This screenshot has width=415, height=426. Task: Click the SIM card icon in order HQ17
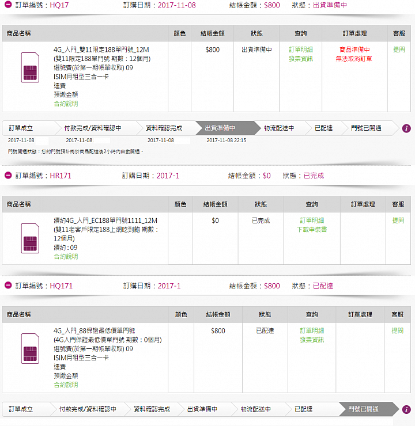pyautogui.click(x=30, y=68)
